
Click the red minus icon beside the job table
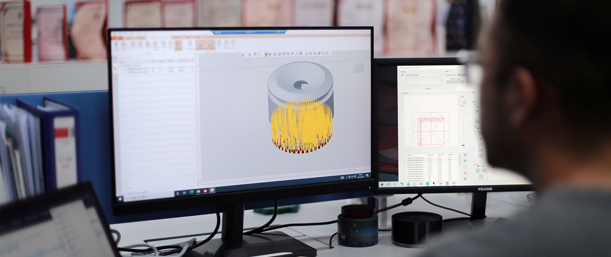(465, 173)
